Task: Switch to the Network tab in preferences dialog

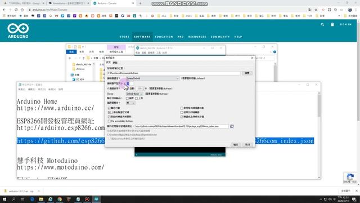Action: click(115, 63)
